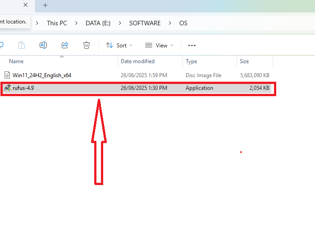Select the Win11_24H2_English_x64 disc image icon
This screenshot has height=232, width=315.
(x=7, y=75)
